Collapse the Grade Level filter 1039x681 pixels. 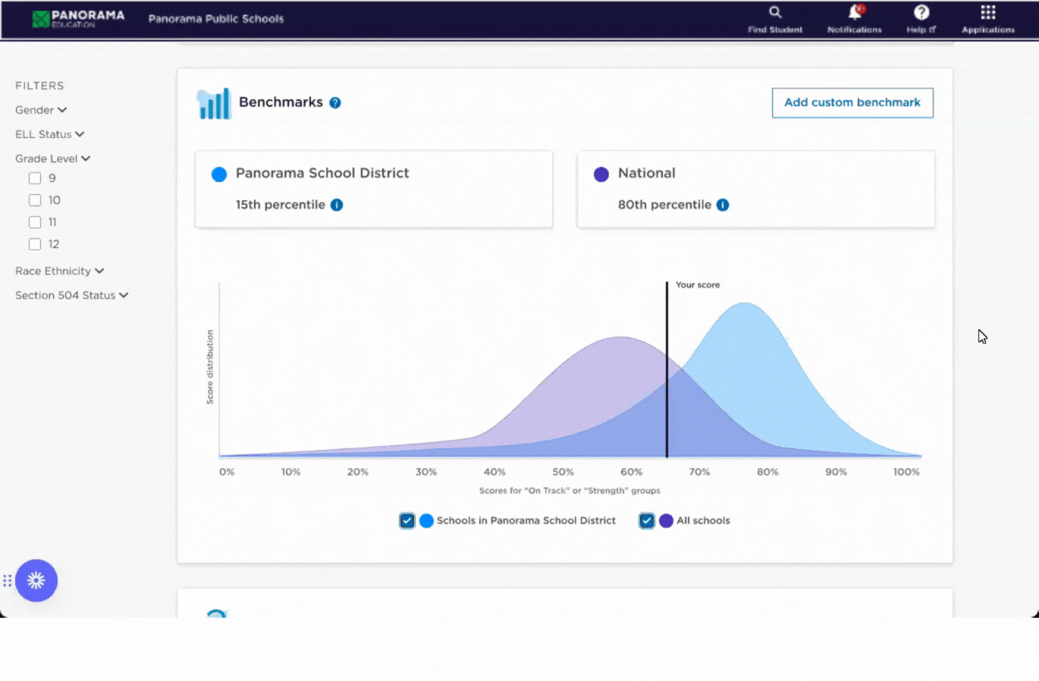pos(52,158)
